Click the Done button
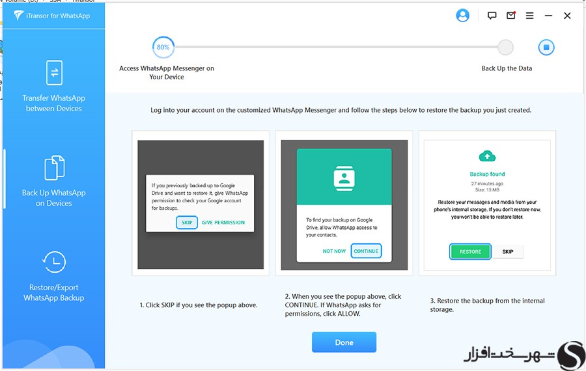The width and height of the screenshot is (586, 371). coord(344,342)
